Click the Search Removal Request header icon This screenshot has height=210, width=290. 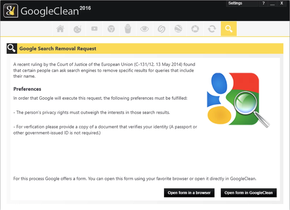pyautogui.click(x=12, y=49)
